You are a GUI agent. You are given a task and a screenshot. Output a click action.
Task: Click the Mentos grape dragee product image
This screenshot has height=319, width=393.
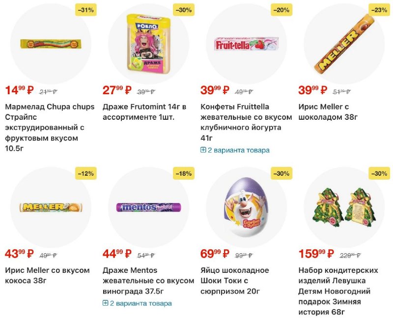pyautogui.click(x=148, y=208)
